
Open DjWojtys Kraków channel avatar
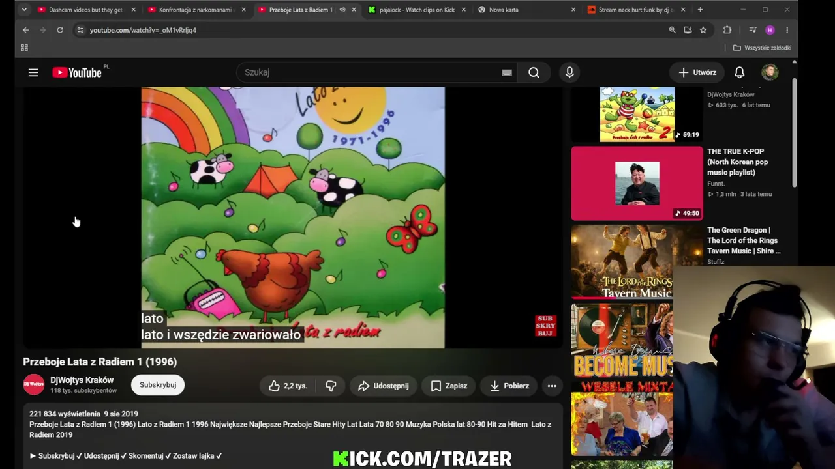click(34, 385)
